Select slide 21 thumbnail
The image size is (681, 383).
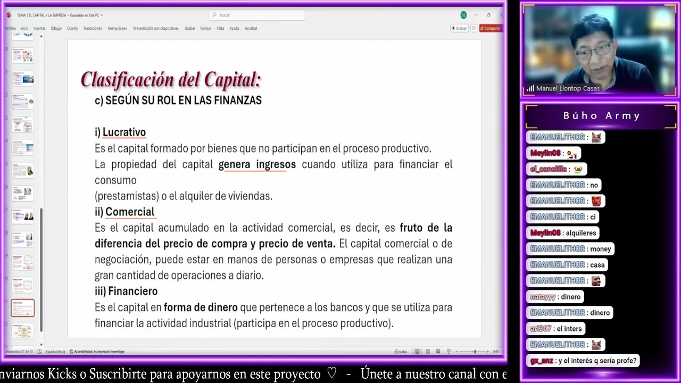[x=23, y=78]
